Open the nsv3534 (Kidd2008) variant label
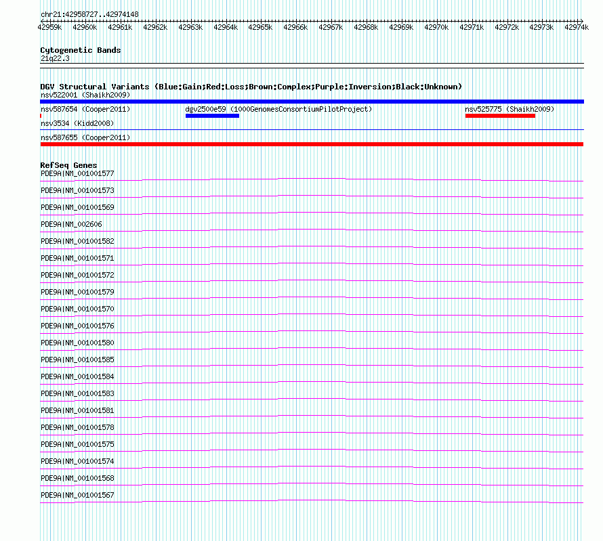Image resolution: width=603 pixels, height=541 pixels. (77, 123)
